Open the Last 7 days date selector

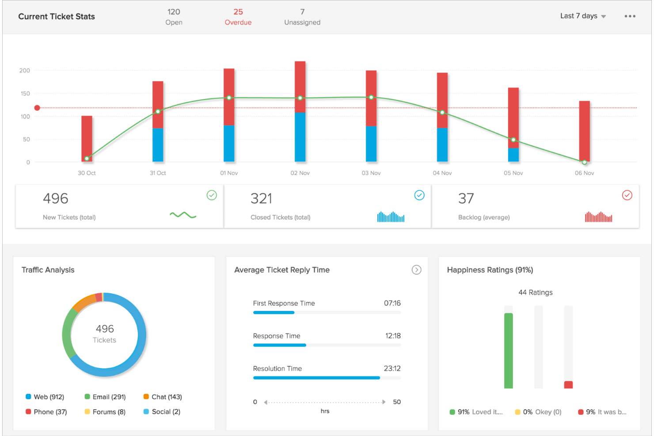(x=582, y=16)
